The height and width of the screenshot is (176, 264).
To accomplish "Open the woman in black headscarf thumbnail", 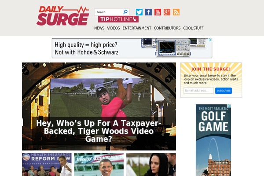I will click(151, 165).
